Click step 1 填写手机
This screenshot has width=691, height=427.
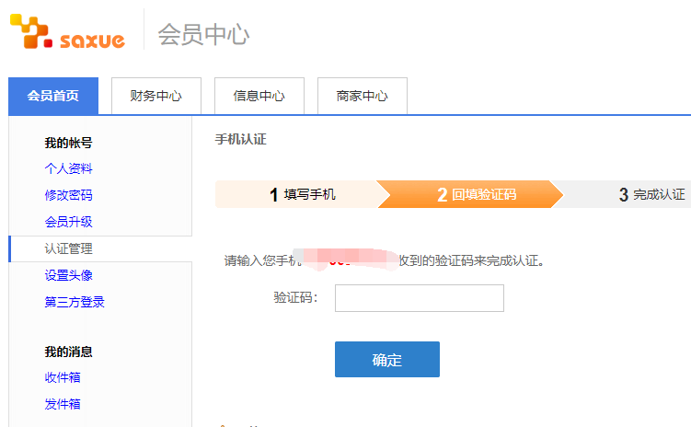pos(302,194)
